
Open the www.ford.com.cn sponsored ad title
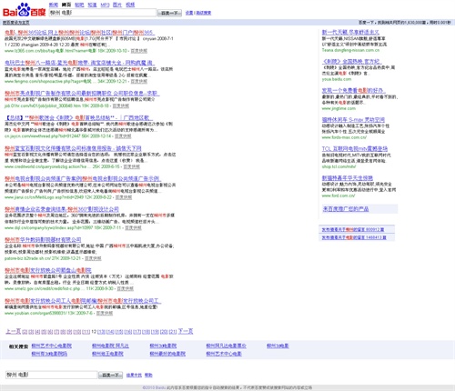point(348,178)
